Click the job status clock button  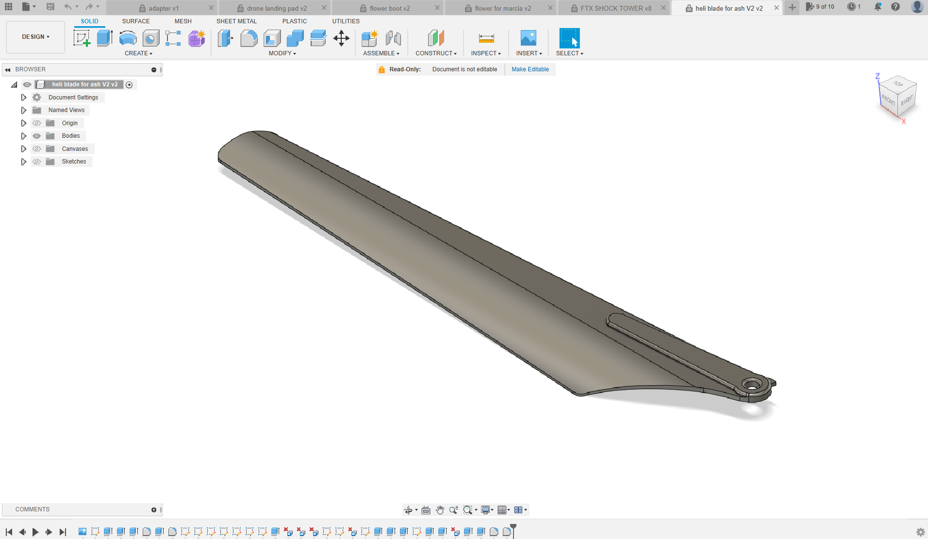point(854,7)
